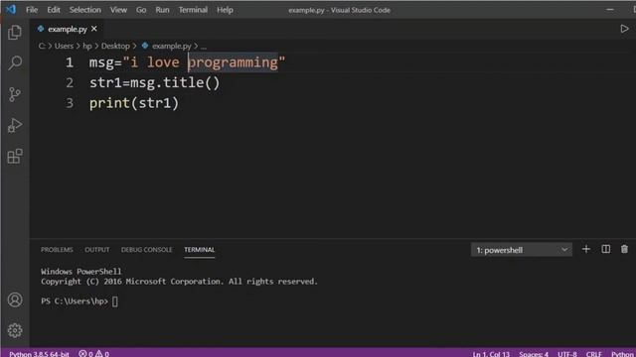Click line number 1 in gutter

pos(70,62)
